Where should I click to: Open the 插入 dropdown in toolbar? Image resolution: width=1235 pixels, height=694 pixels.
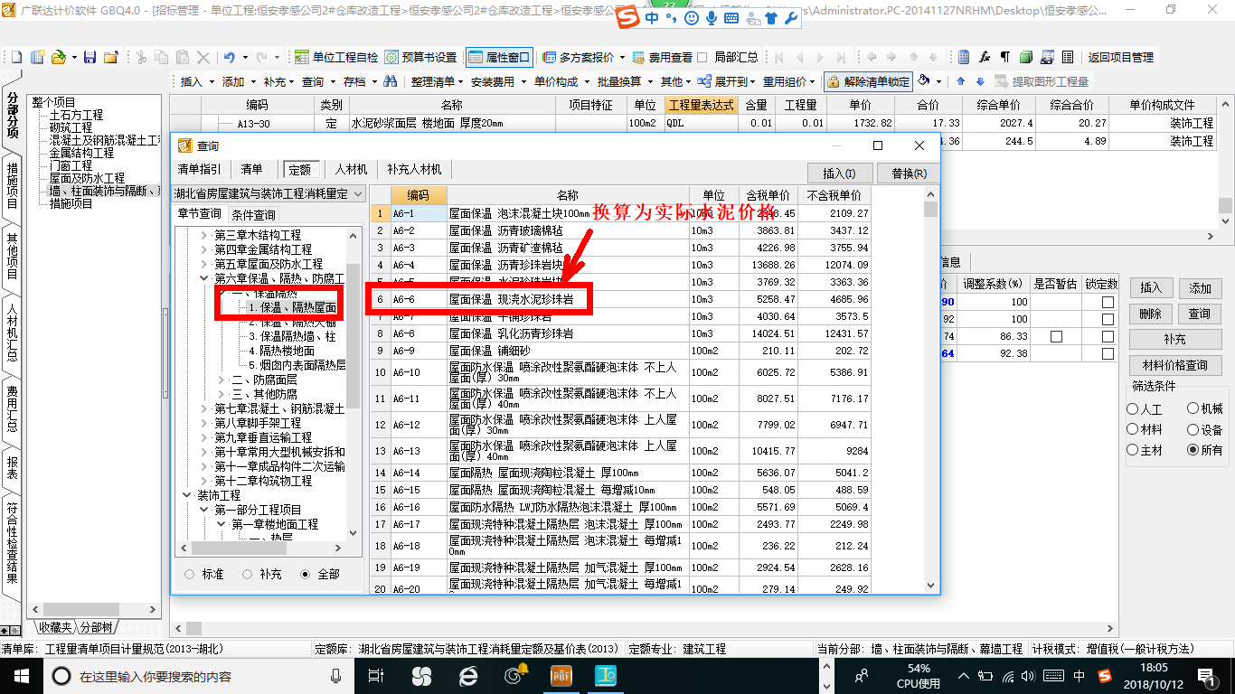196,81
